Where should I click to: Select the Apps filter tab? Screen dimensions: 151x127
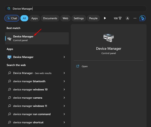click(x=34, y=18)
